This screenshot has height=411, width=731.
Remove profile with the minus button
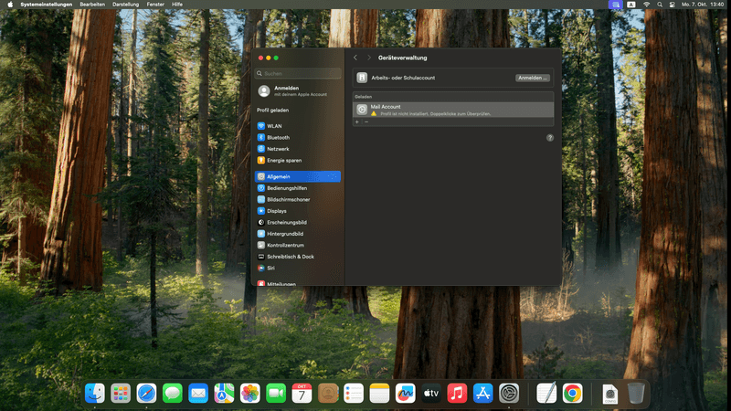point(366,121)
